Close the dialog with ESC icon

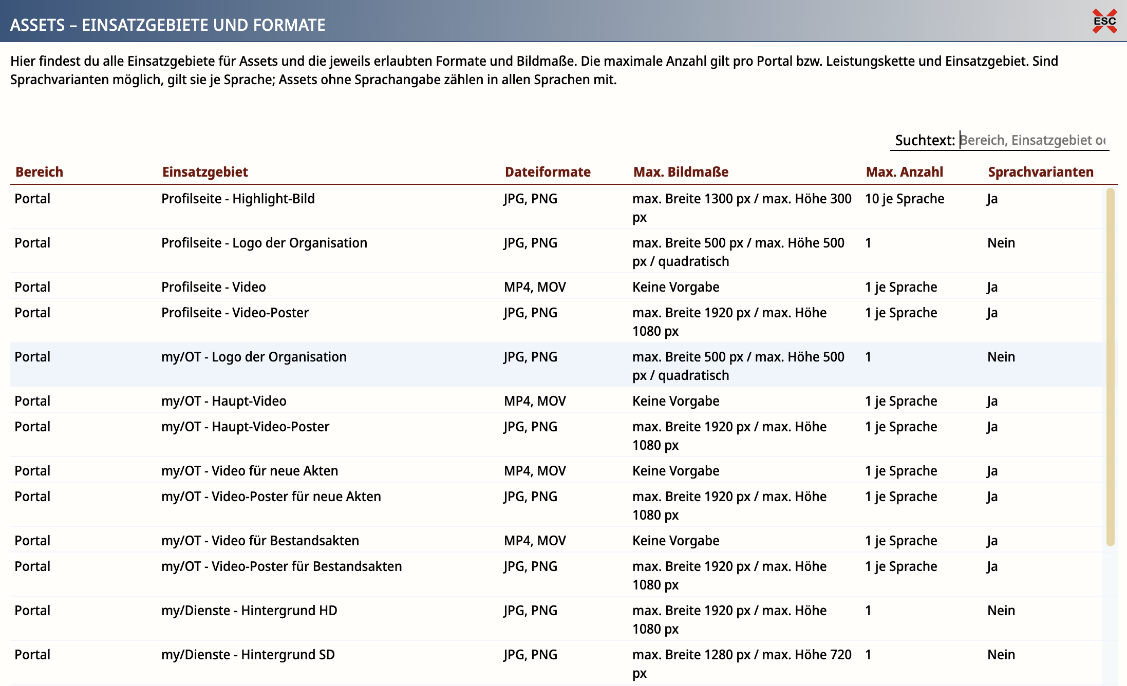(1104, 21)
